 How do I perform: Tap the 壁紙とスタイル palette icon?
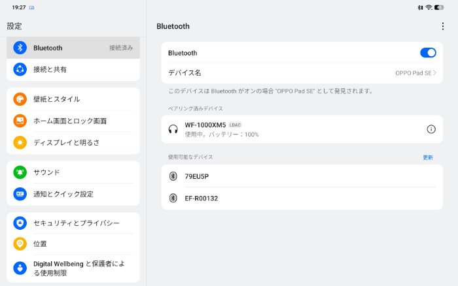tap(20, 99)
